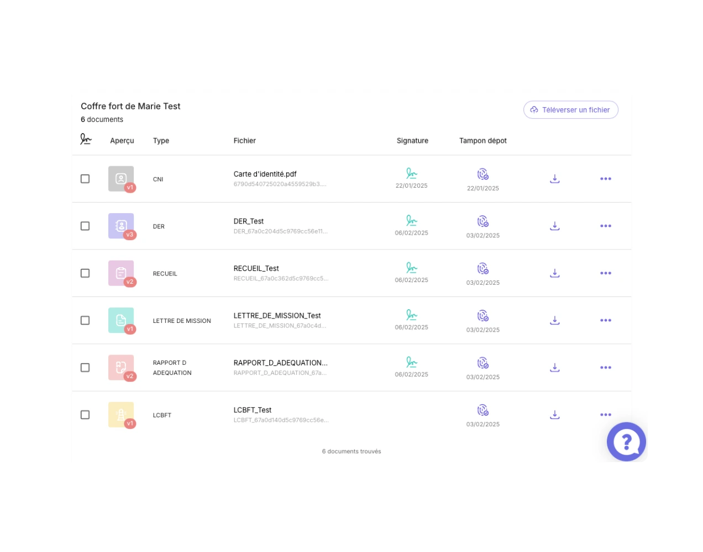Open the DER document preview thumbnail
The width and height of the screenshot is (703, 552).
[121, 226]
